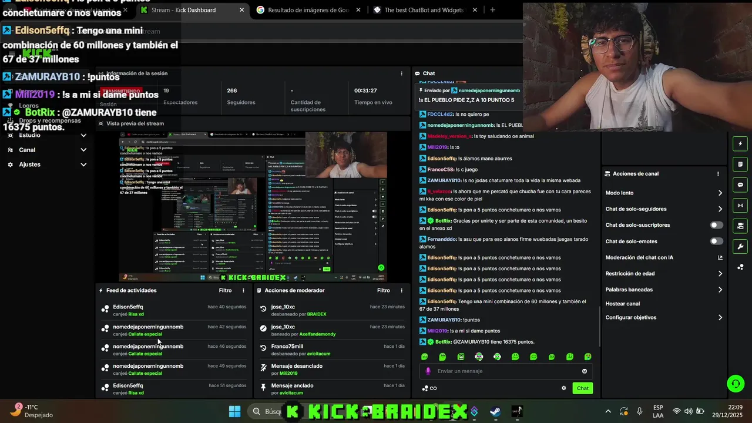Open three-dot menu of Información de la sesión

click(402, 73)
